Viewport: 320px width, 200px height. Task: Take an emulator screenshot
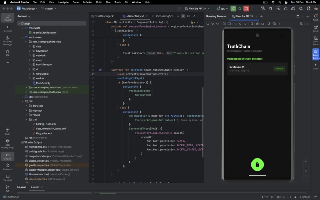pyautogui.click(x=258, y=24)
